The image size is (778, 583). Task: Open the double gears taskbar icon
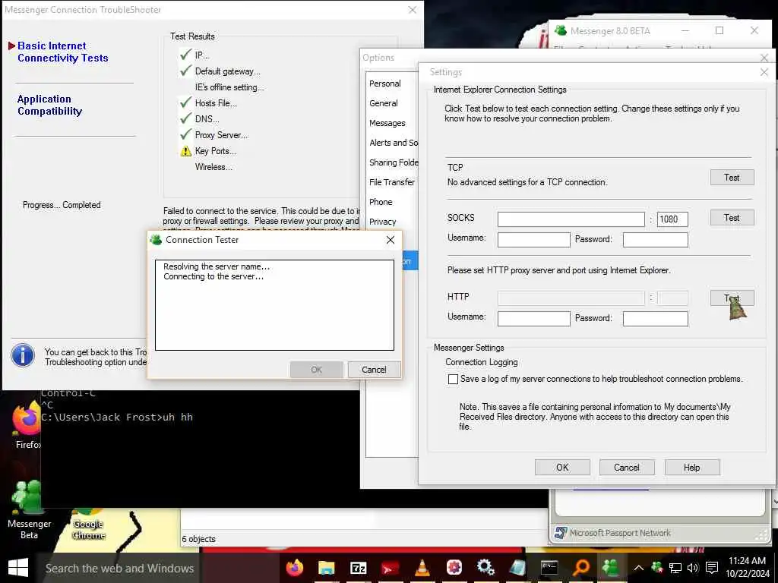coord(485,568)
